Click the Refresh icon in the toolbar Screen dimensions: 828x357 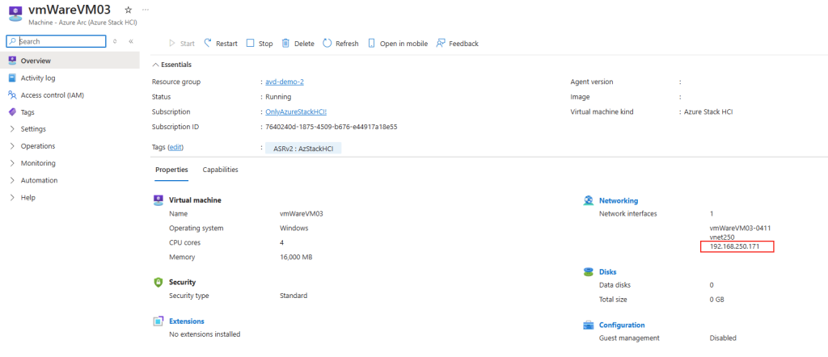[327, 44]
